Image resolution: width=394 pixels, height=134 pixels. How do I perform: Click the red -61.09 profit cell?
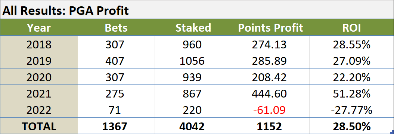pos(271,109)
